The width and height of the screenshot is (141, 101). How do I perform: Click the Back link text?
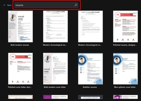pyautogui.click(x=9, y=5)
